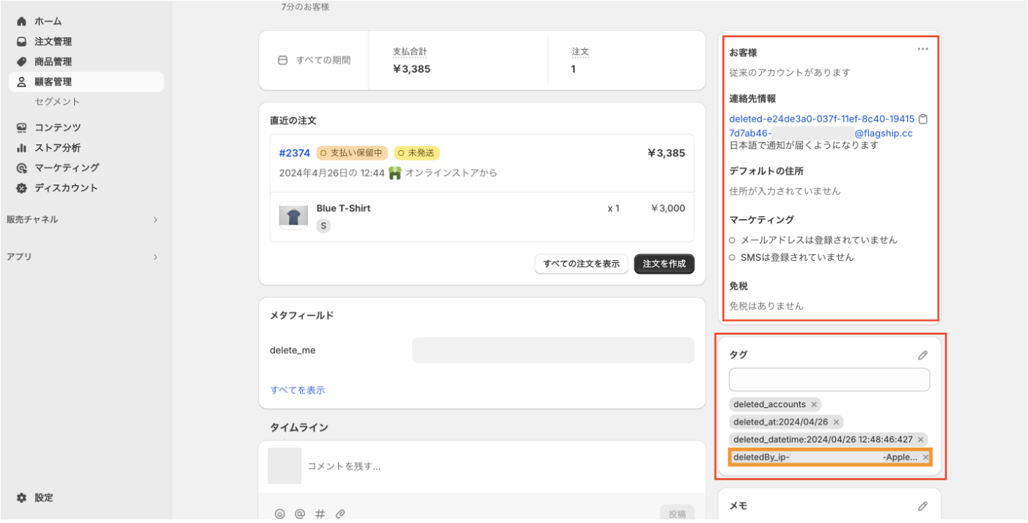Click the delete_me metafield input

coord(553,350)
